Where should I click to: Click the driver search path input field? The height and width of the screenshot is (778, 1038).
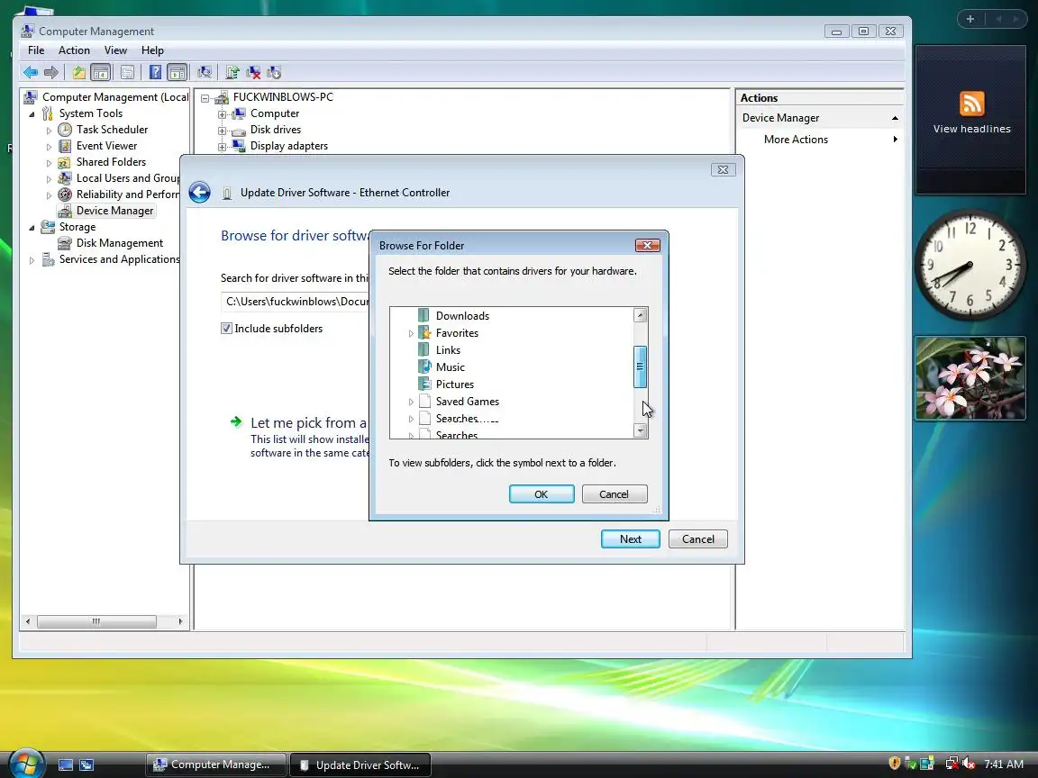[x=296, y=302]
